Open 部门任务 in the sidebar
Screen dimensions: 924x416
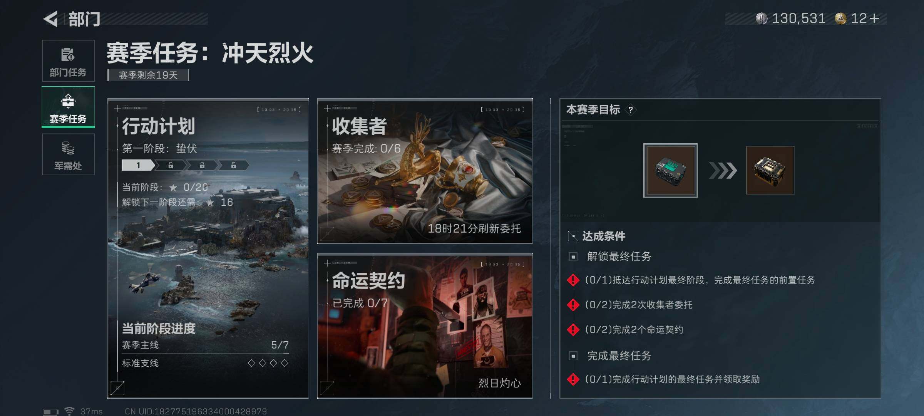pos(68,61)
